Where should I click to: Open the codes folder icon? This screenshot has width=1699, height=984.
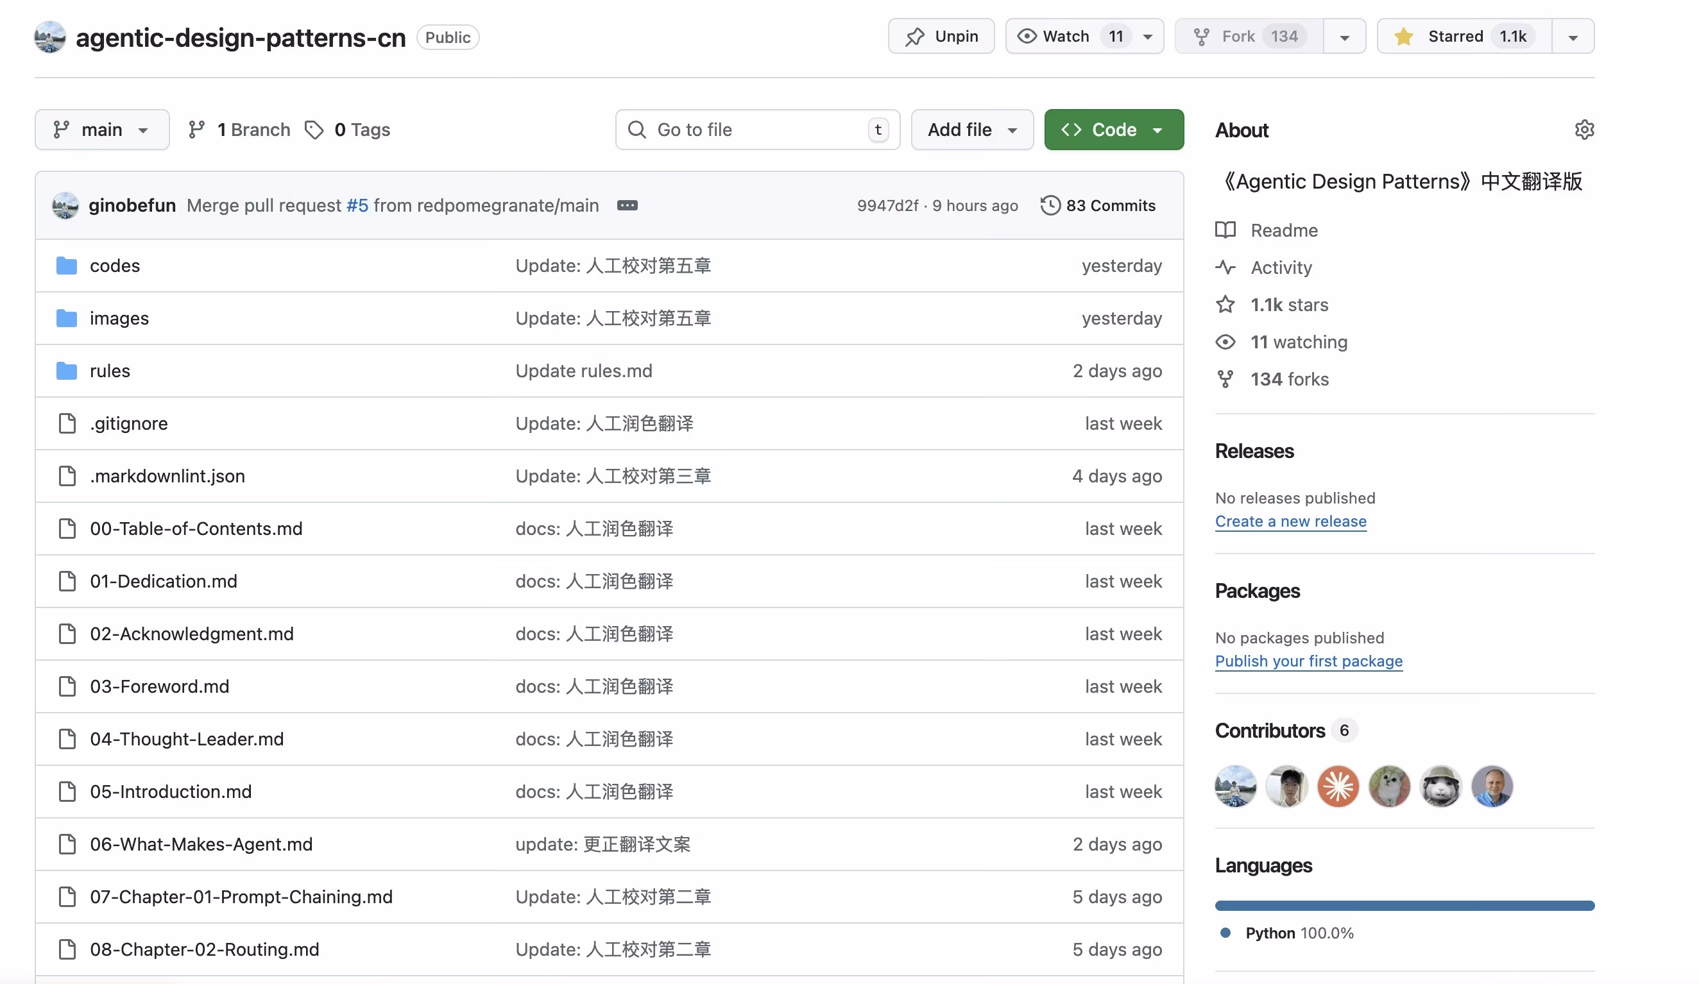(x=66, y=266)
